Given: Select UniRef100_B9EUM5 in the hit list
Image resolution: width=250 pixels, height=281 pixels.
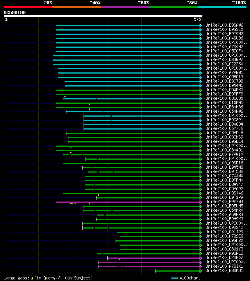Looking at the screenshot, I should tap(224, 206).
